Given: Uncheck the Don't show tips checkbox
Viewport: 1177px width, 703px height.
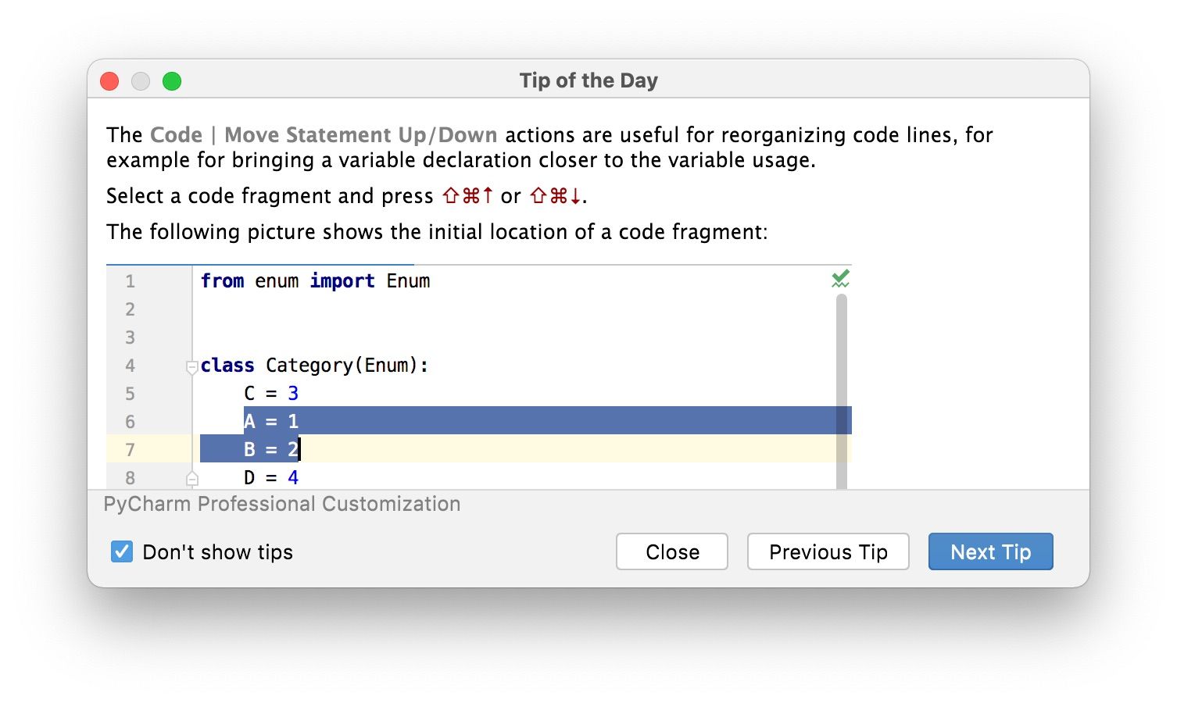Looking at the screenshot, I should [122, 552].
